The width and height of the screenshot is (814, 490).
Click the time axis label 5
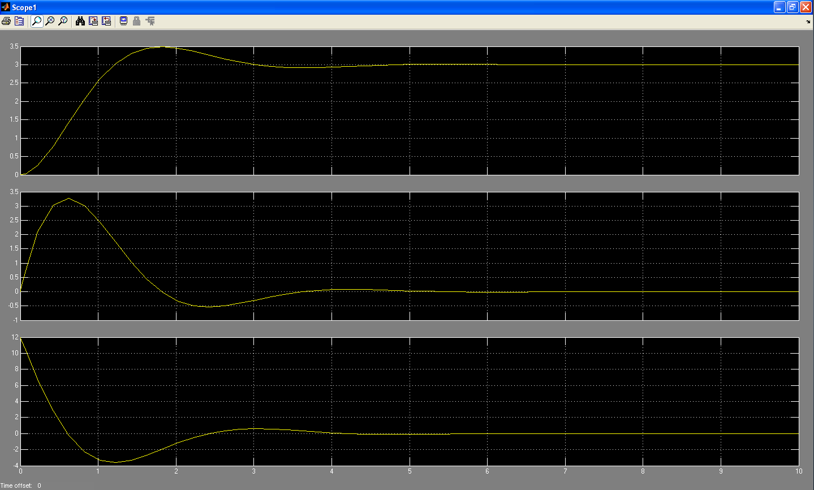(x=410, y=471)
